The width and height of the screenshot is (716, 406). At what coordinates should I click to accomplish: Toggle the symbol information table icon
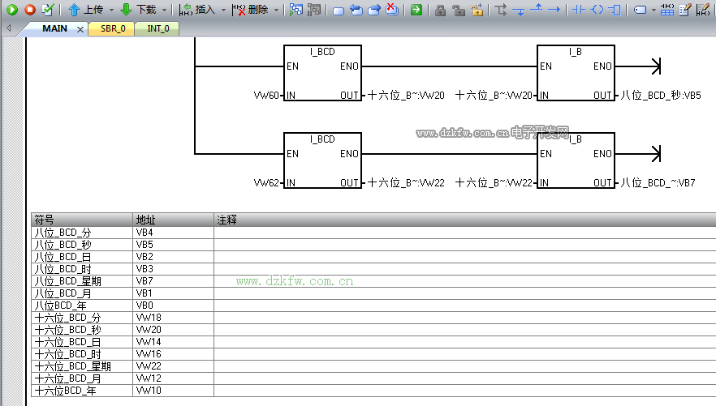(x=666, y=10)
